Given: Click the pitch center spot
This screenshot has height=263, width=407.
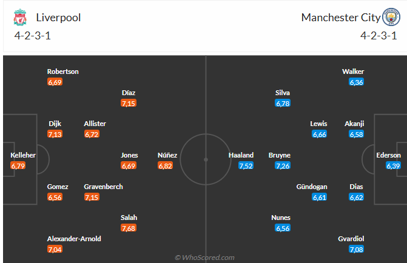Looking at the screenshot, I should point(206,160).
